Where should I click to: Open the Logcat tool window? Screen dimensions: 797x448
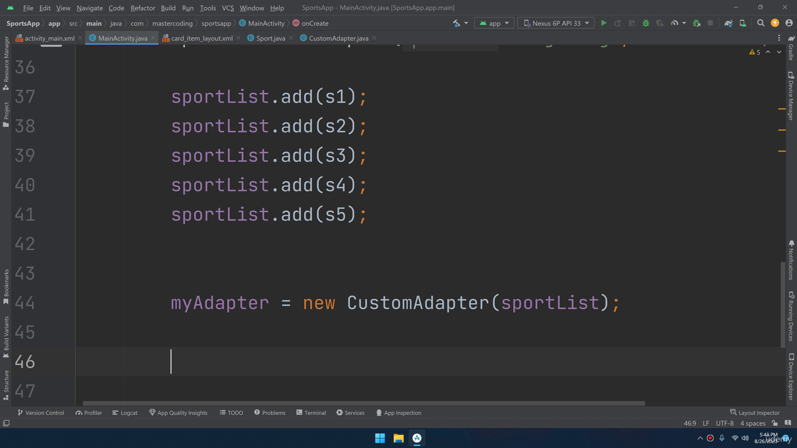coord(125,413)
